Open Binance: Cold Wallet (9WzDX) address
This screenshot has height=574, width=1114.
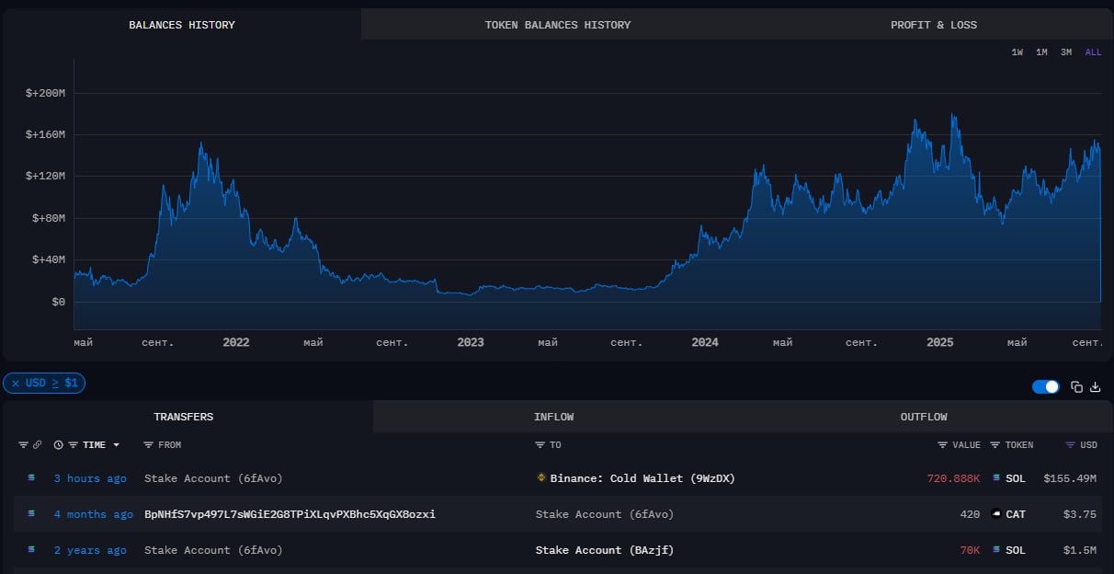pos(642,478)
